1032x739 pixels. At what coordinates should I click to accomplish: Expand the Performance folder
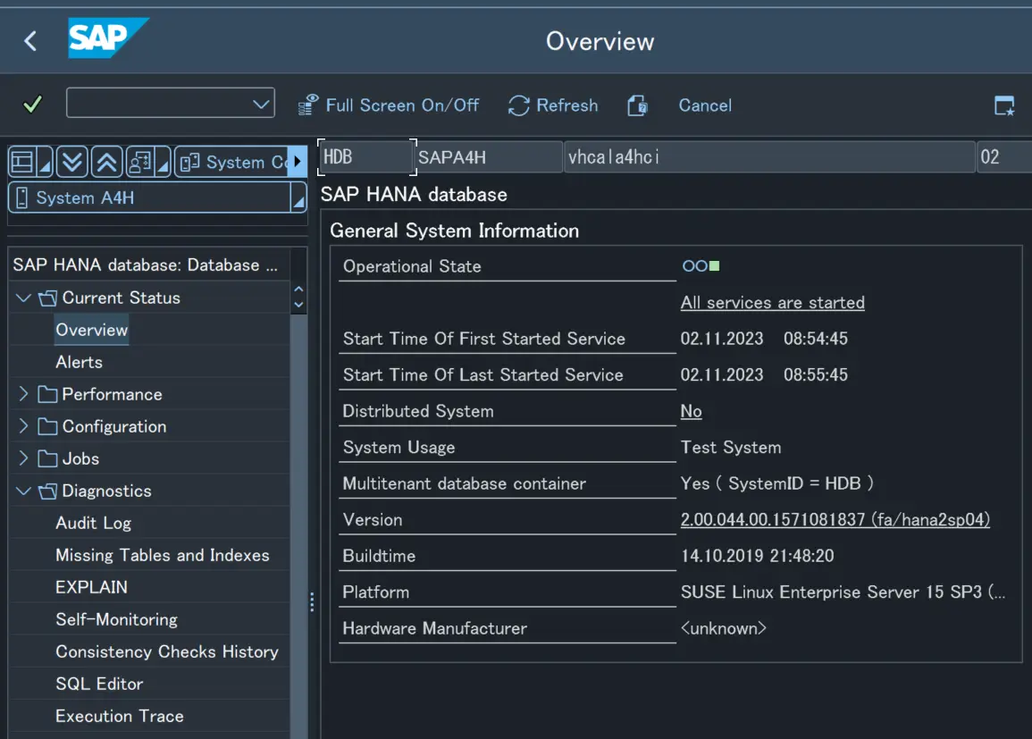pyautogui.click(x=24, y=394)
